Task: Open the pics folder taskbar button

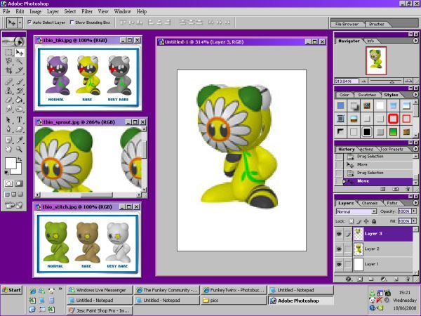Action: pos(234,301)
